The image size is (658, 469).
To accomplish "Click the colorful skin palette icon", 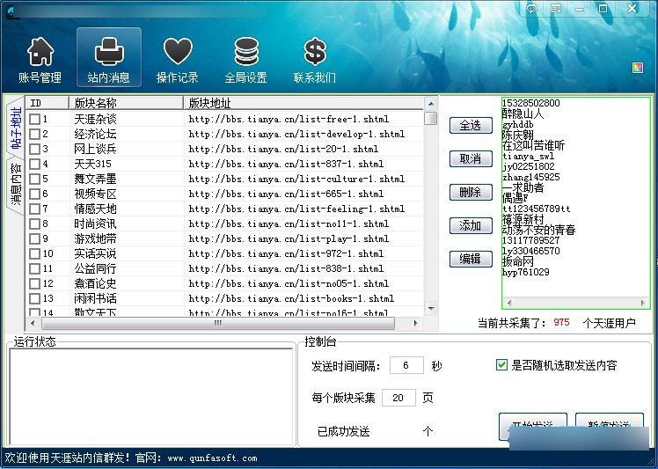I will click(x=638, y=67).
